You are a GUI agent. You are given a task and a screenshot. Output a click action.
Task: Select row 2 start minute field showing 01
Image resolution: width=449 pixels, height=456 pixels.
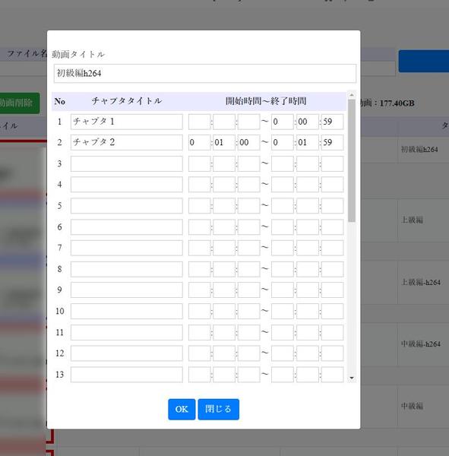(224, 143)
